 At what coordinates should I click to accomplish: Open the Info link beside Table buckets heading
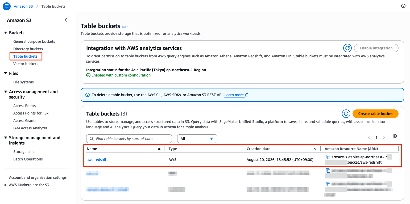click(125, 27)
